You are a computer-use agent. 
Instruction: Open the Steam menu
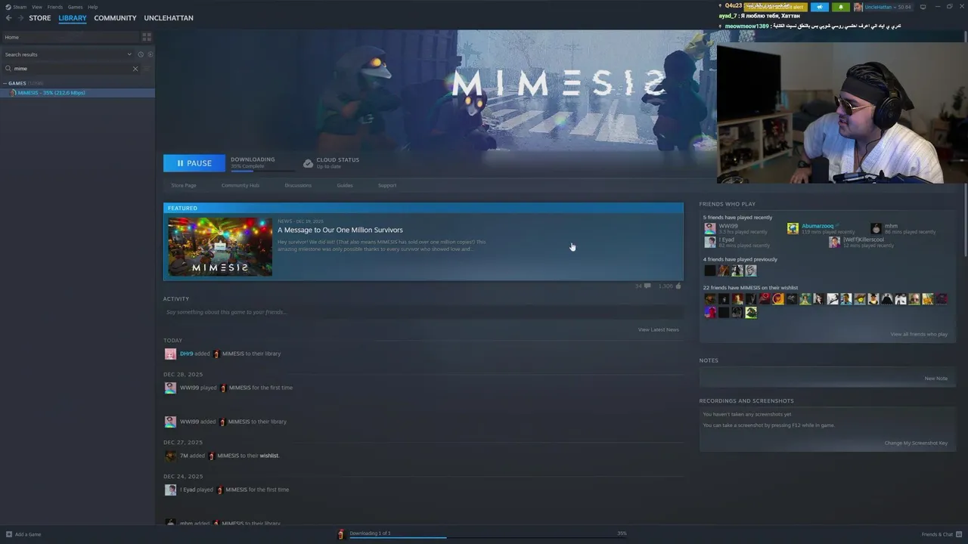pyautogui.click(x=20, y=7)
